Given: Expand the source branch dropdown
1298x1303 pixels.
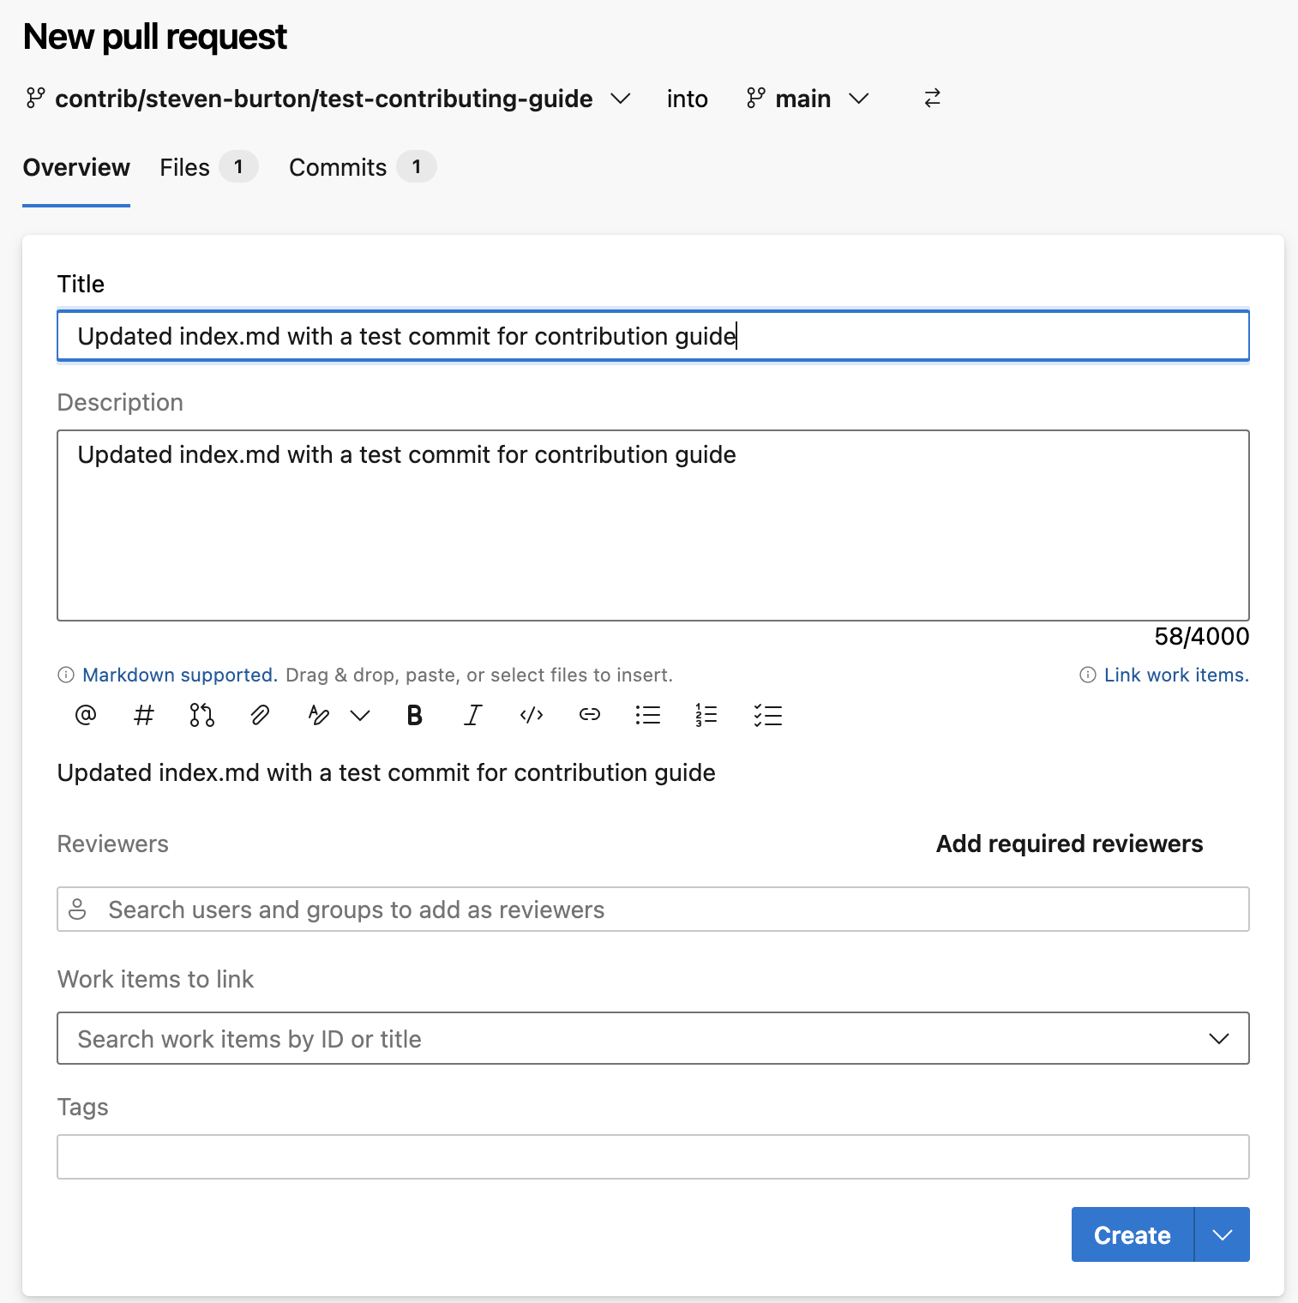Looking at the screenshot, I should [621, 99].
